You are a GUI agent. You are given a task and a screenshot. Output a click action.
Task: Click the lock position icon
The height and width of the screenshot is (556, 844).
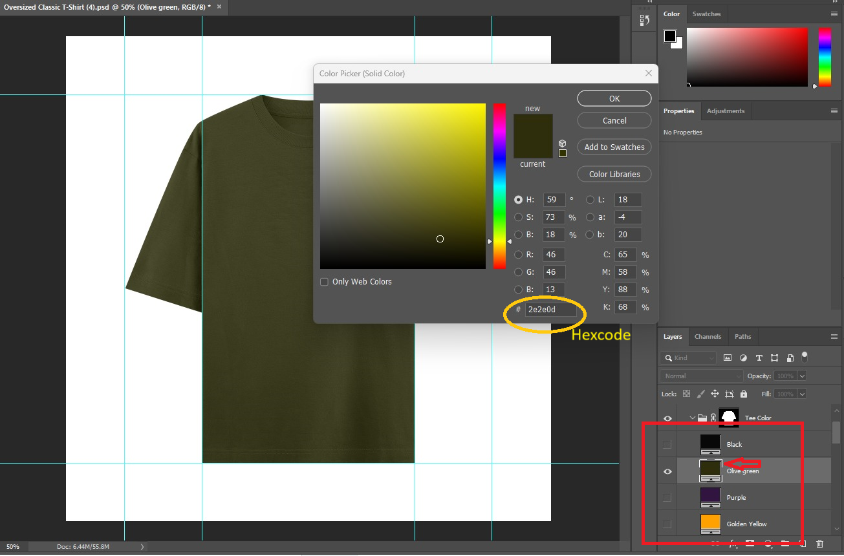[x=715, y=394]
